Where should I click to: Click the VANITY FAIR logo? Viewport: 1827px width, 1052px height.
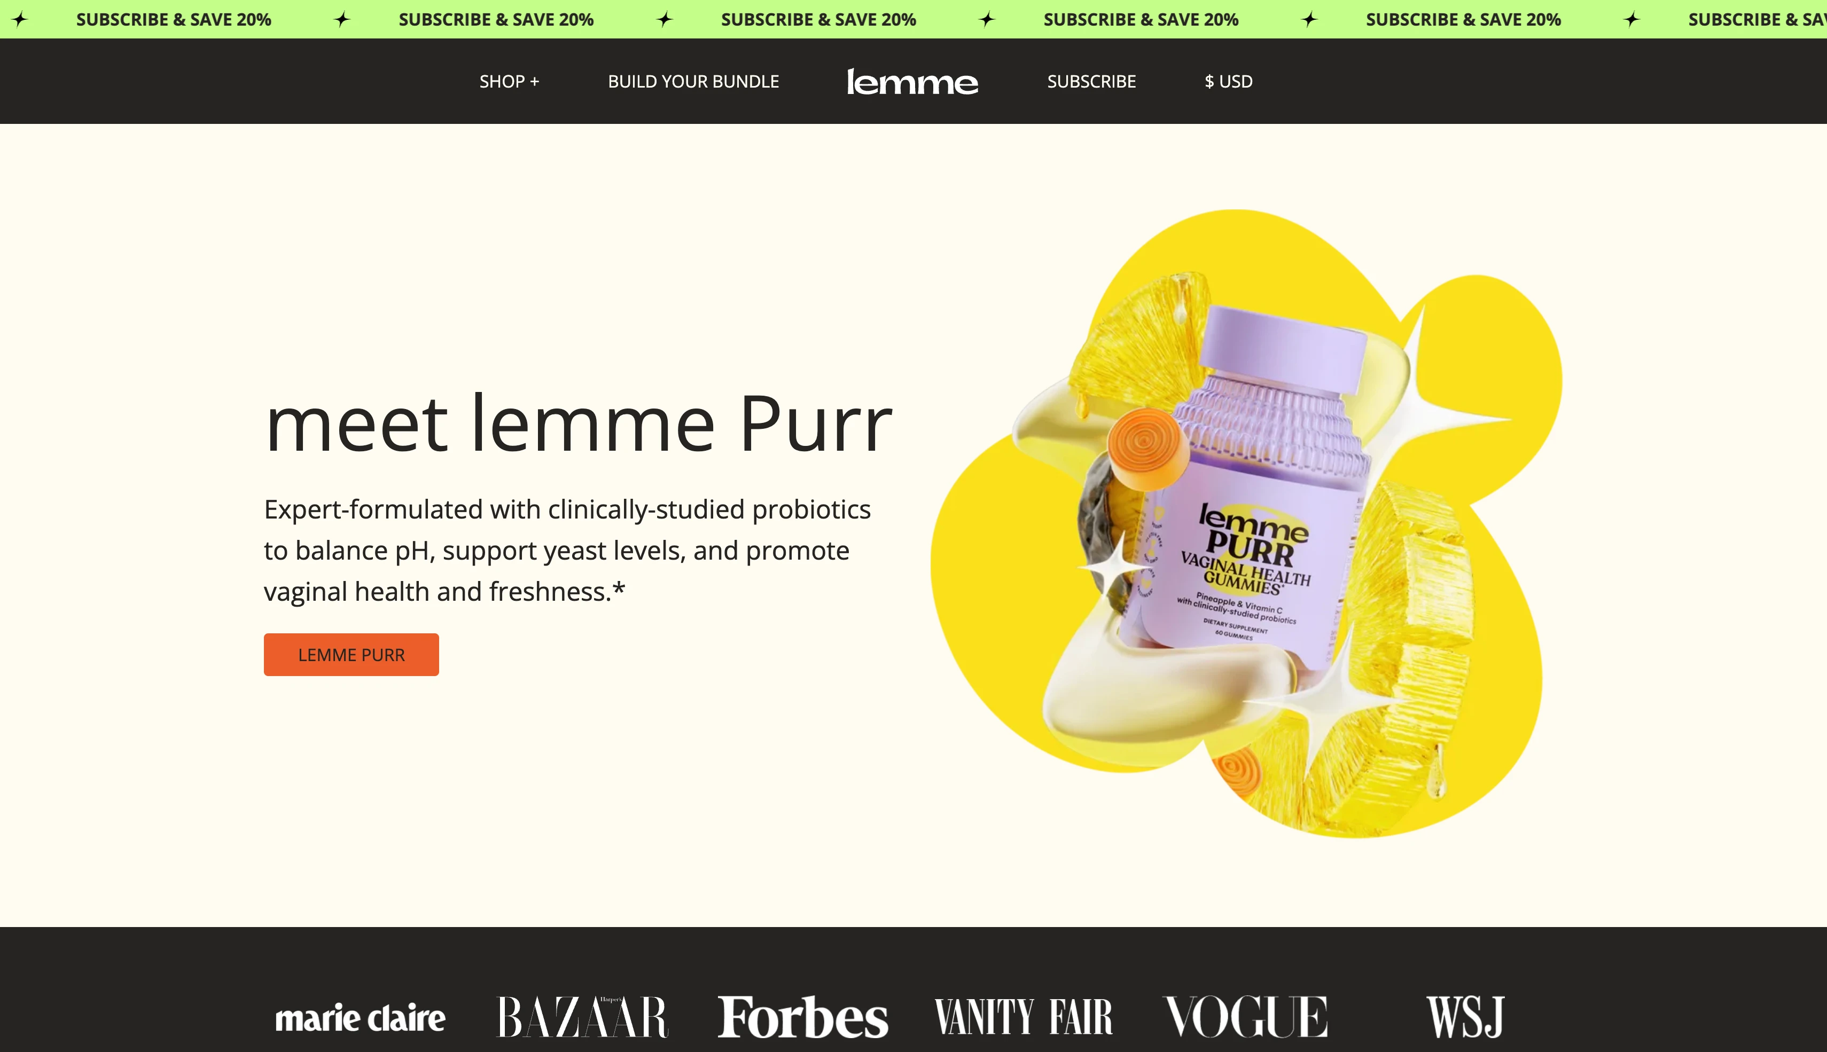pos(1024,1017)
